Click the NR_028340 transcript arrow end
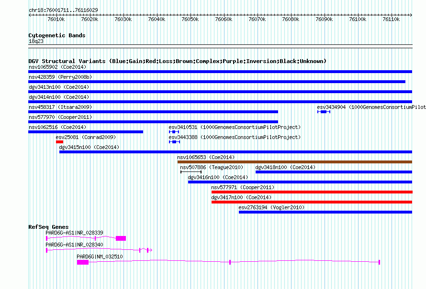426x289 pixels. point(150,250)
